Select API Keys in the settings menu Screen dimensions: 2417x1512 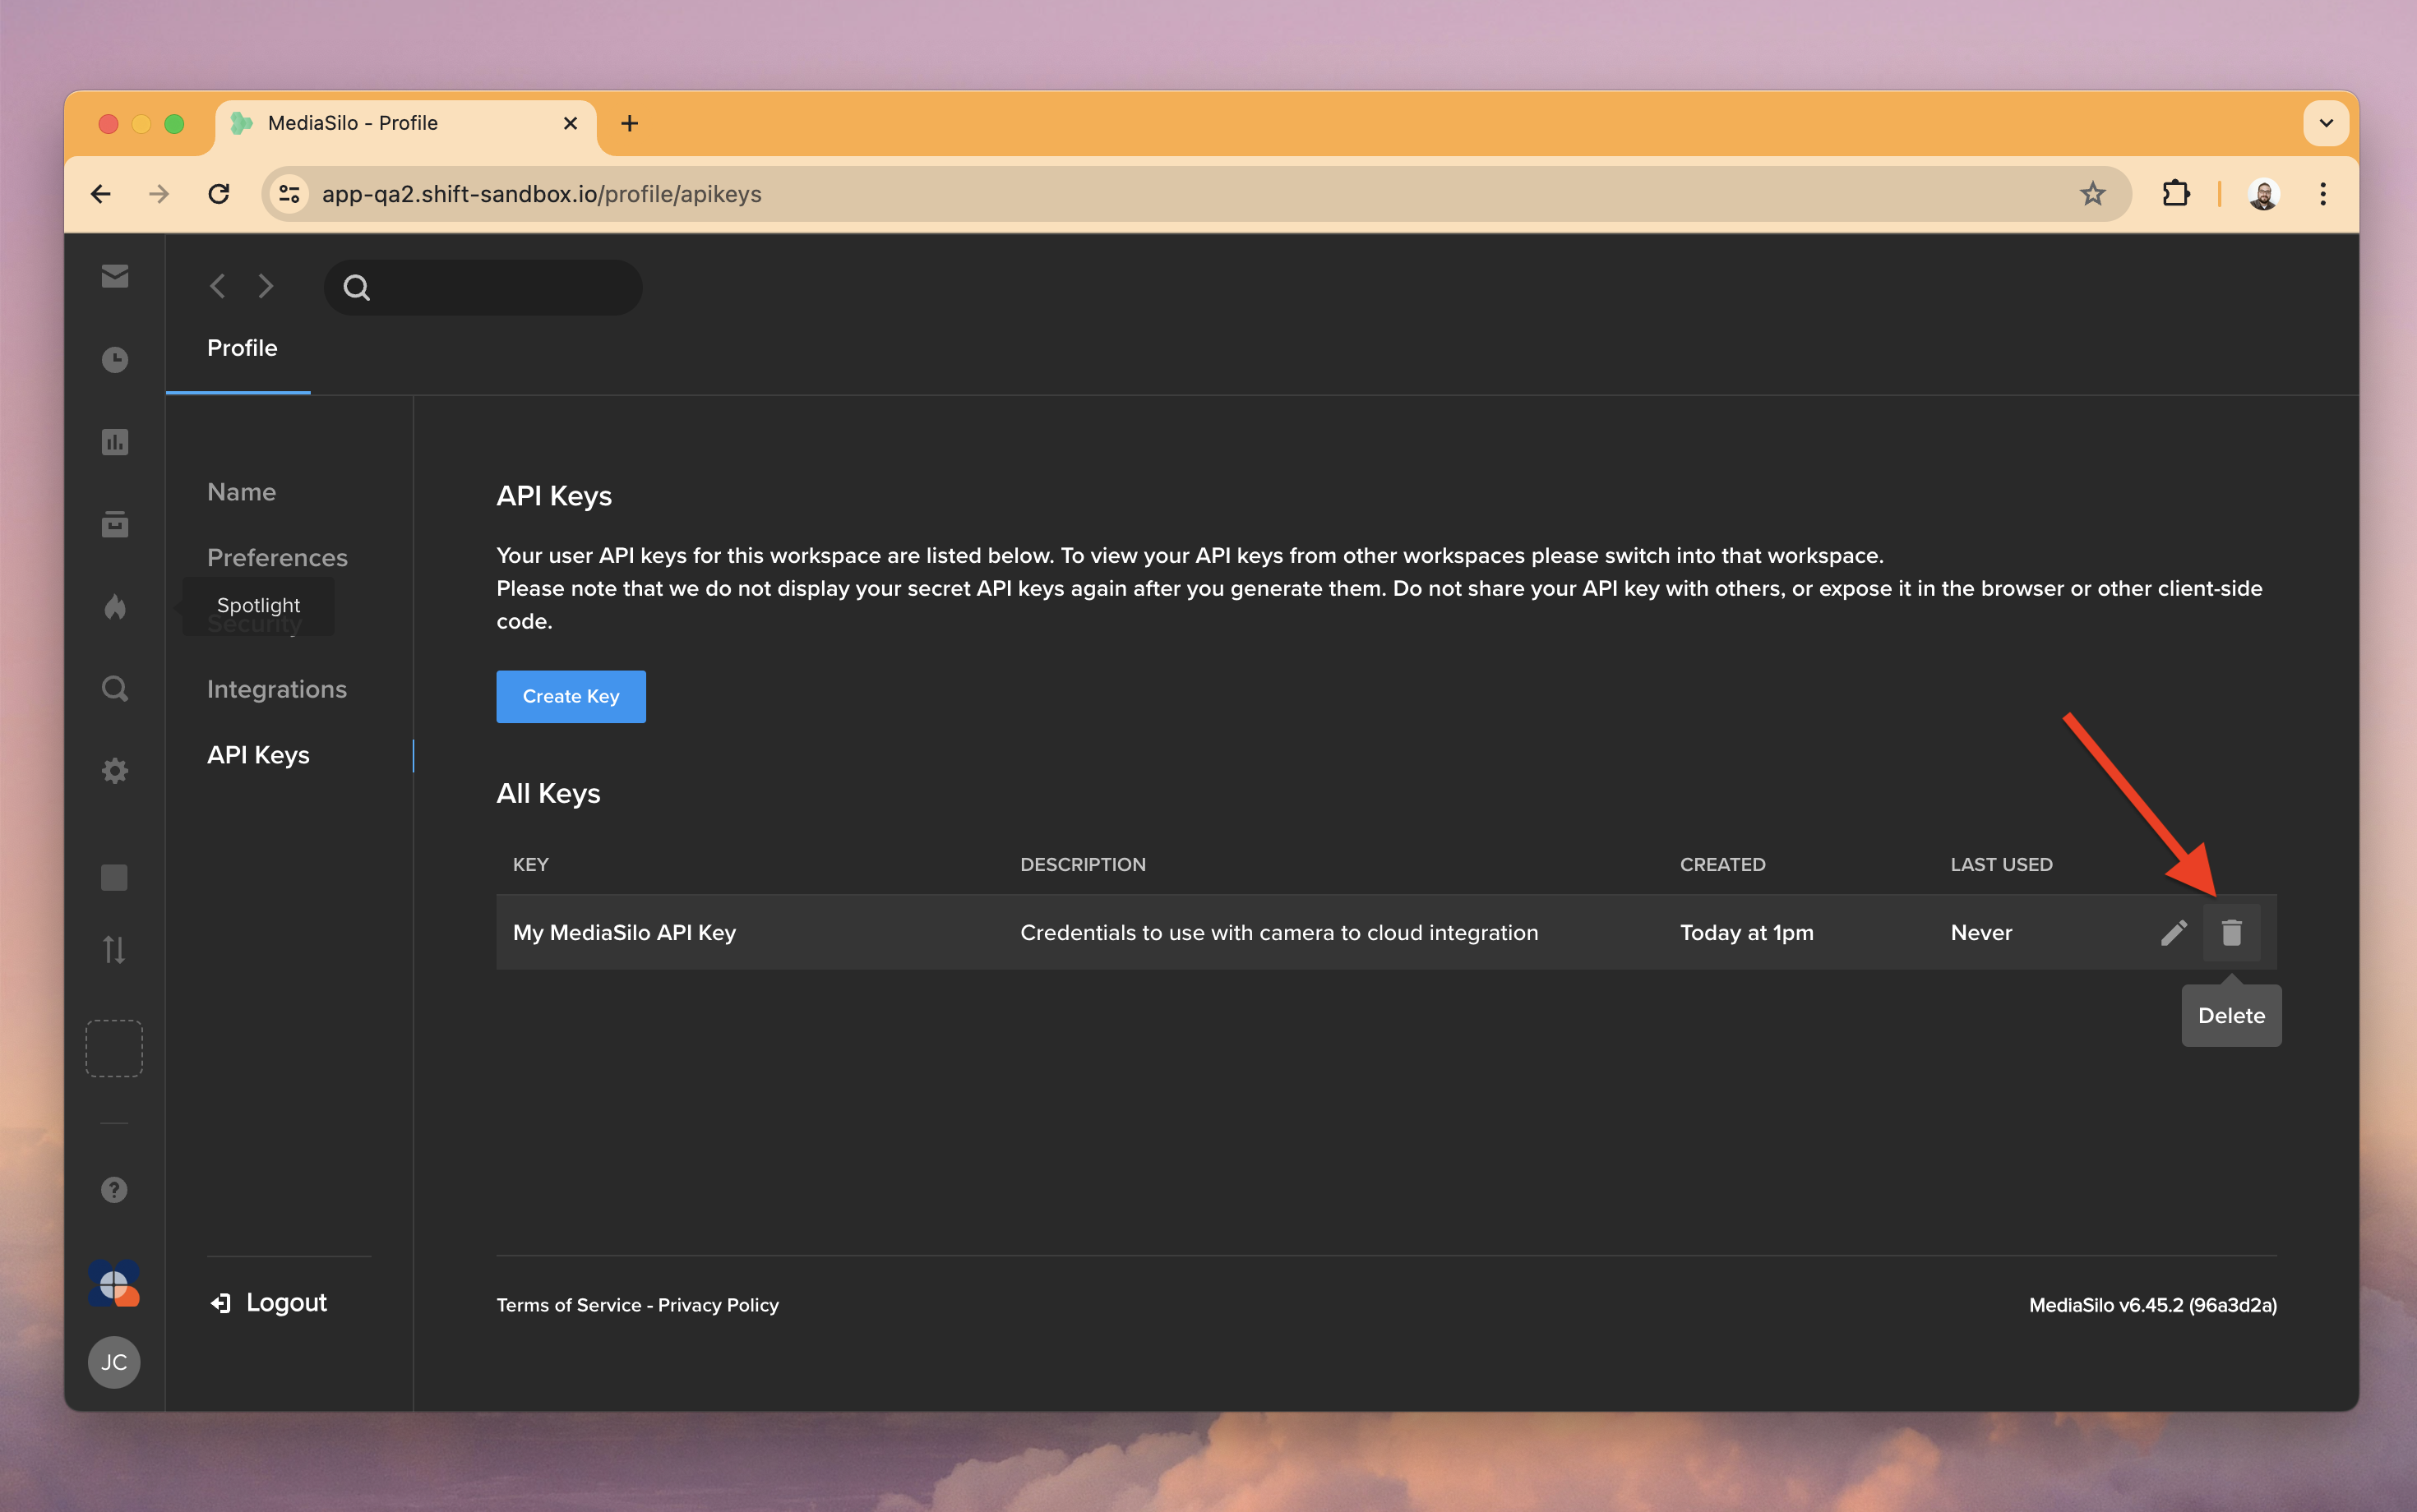[258, 755]
